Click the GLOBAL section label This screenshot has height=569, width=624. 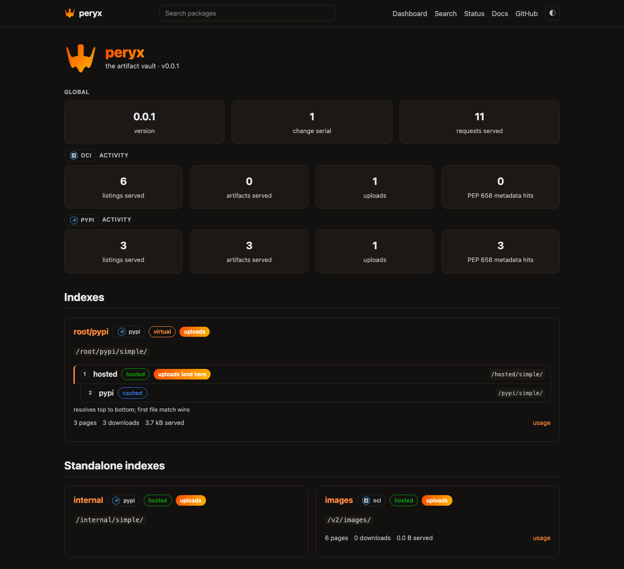pyautogui.click(x=77, y=92)
